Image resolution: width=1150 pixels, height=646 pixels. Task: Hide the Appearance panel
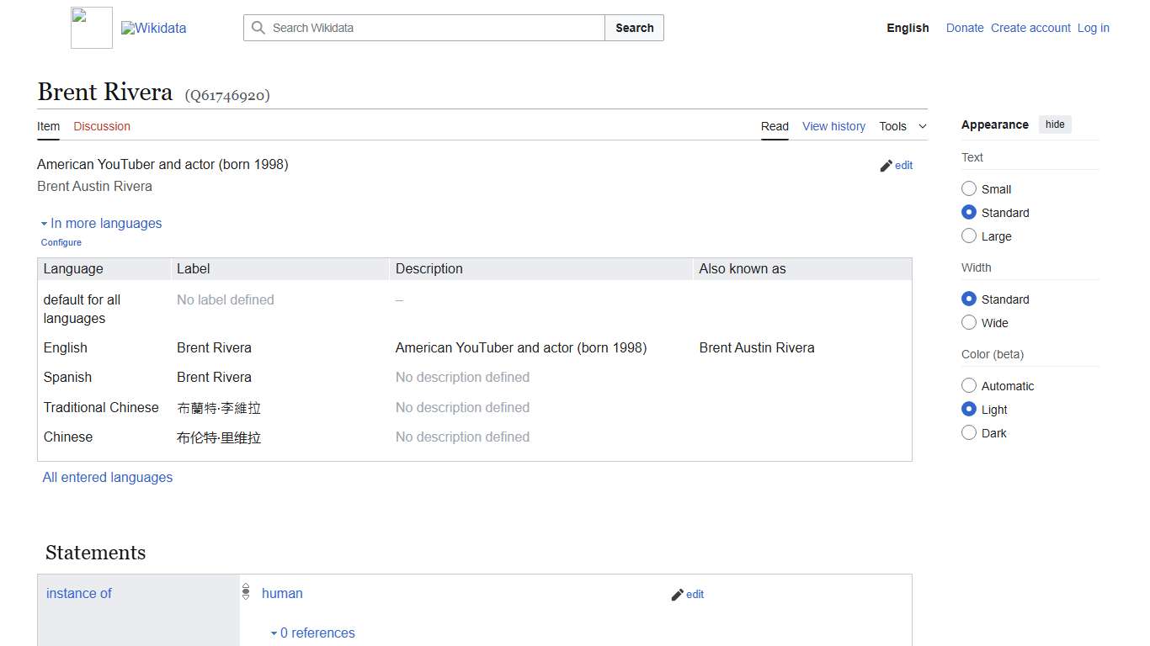click(x=1055, y=124)
